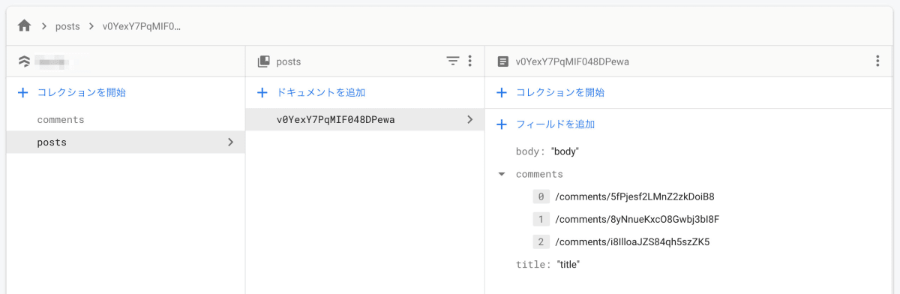Open the comments collection in root list
Screen dimensions: 900x294
(x=61, y=120)
